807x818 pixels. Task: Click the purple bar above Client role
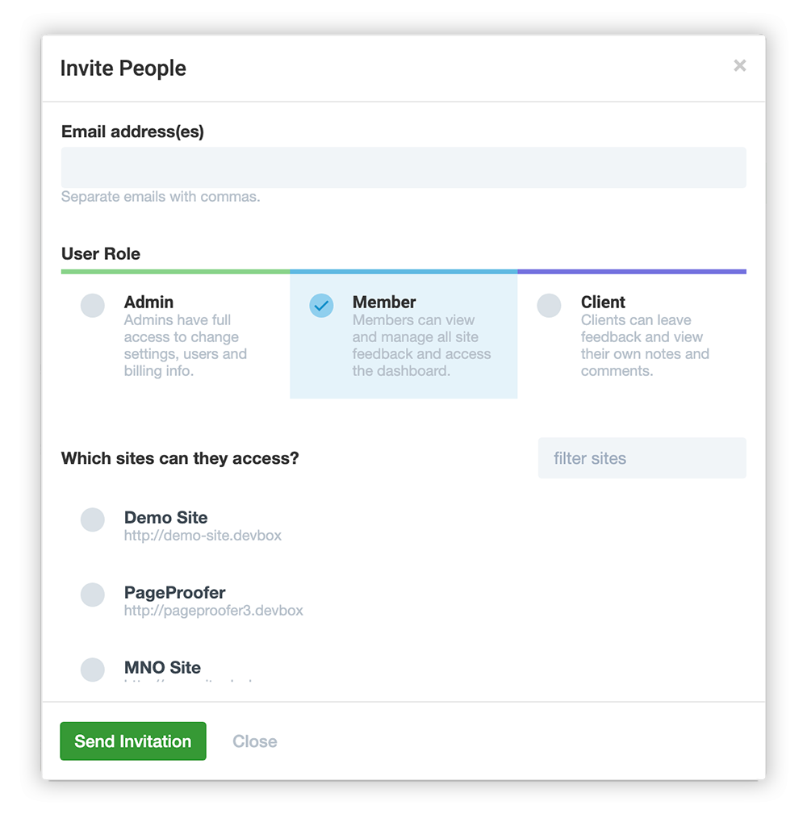pyautogui.click(x=632, y=272)
